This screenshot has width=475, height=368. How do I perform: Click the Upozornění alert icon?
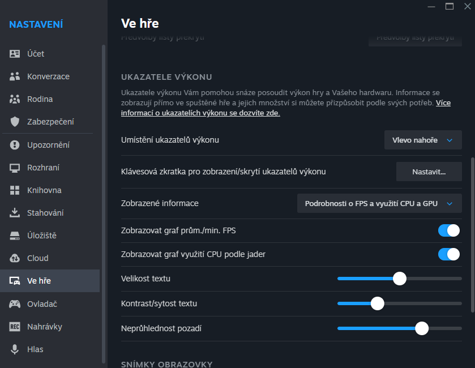click(x=15, y=145)
